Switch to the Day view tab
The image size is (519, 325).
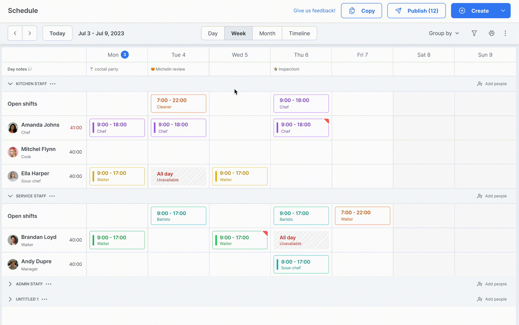(213, 33)
